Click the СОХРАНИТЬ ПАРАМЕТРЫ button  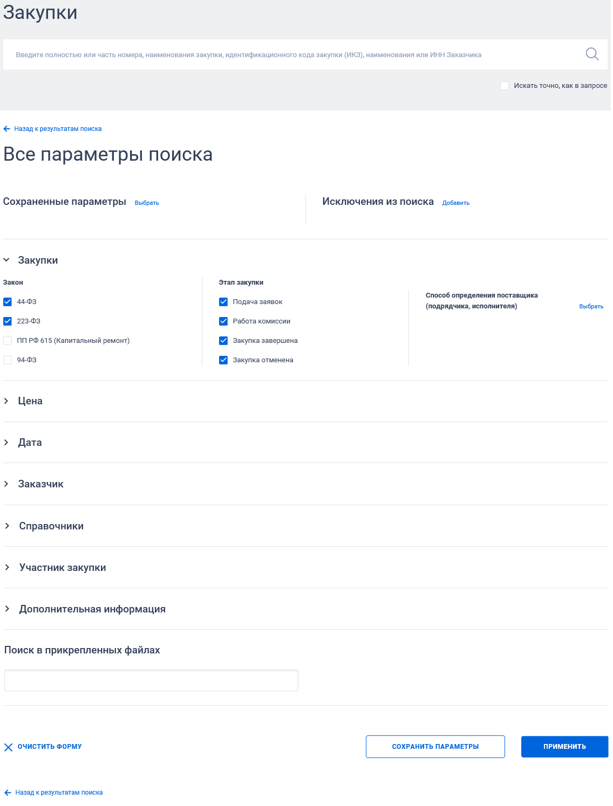(x=435, y=747)
